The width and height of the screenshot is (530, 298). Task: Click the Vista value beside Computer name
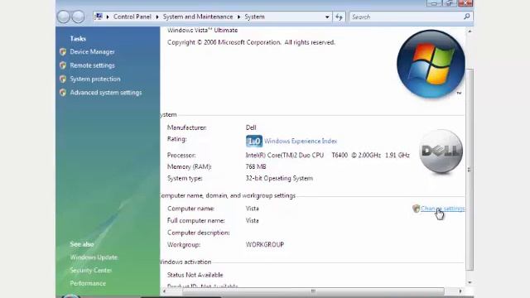coord(252,209)
